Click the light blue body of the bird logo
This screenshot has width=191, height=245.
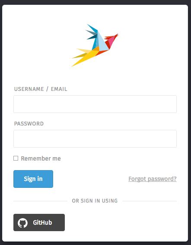click(x=102, y=43)
